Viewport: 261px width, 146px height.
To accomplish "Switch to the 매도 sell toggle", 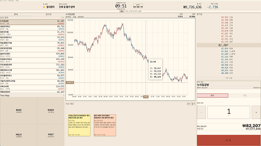I will (x=245, y=96).
